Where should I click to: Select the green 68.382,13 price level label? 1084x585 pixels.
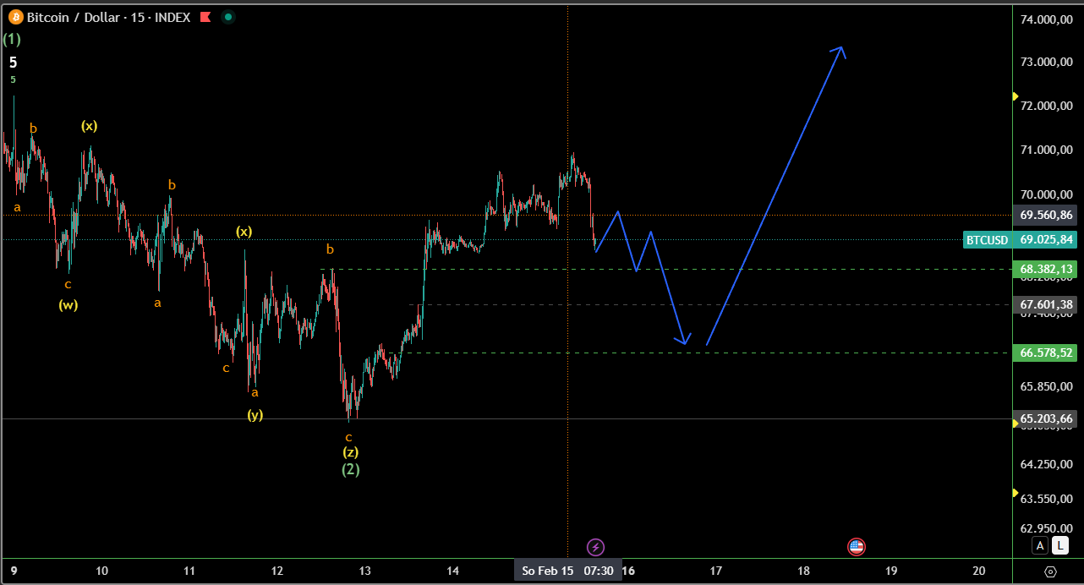(x=1045, y=269)
